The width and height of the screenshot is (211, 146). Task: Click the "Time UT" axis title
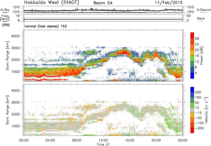(x=103, y=144)
